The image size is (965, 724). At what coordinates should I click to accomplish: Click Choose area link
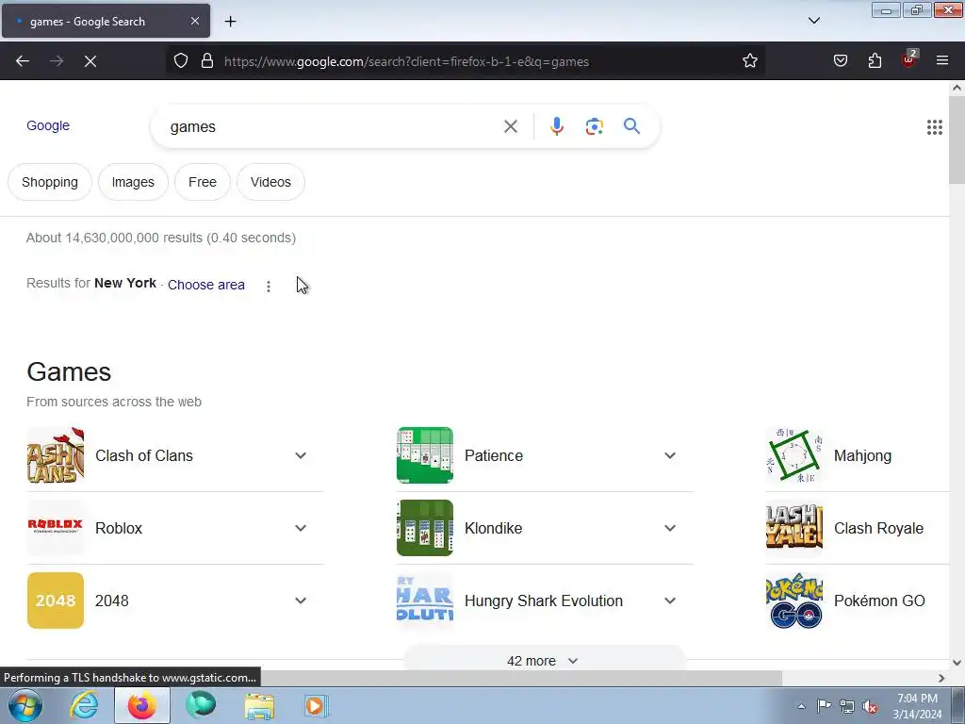[x=206, y=285]
